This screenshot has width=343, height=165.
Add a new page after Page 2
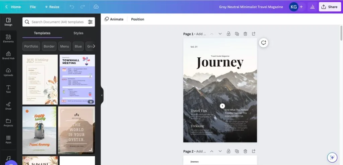[x=254, y=151]
